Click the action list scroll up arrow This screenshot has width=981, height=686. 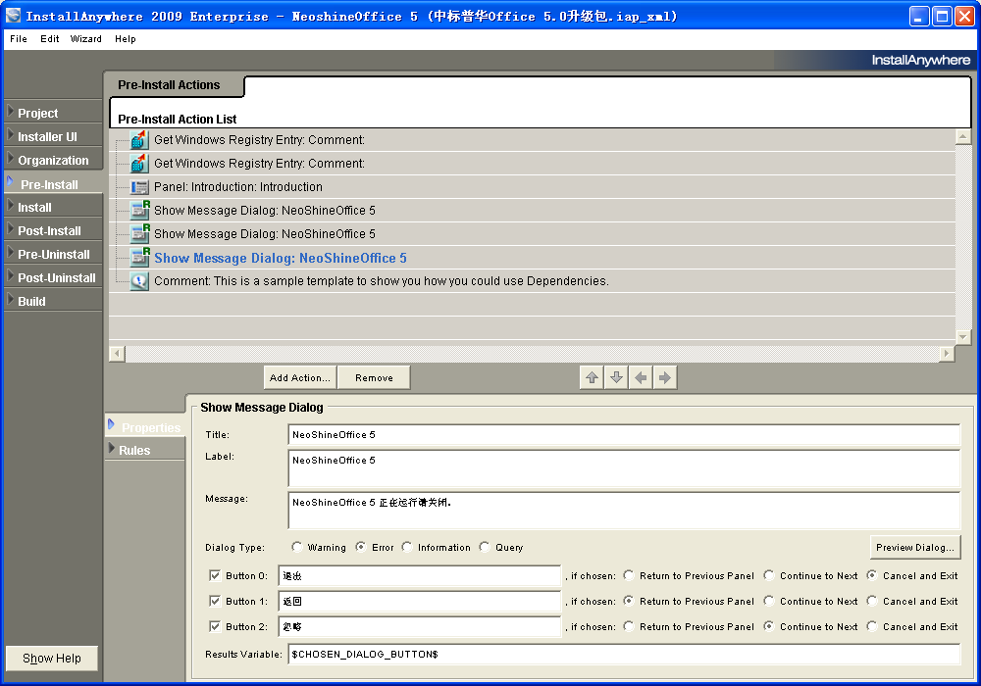(x=963, y=137)
